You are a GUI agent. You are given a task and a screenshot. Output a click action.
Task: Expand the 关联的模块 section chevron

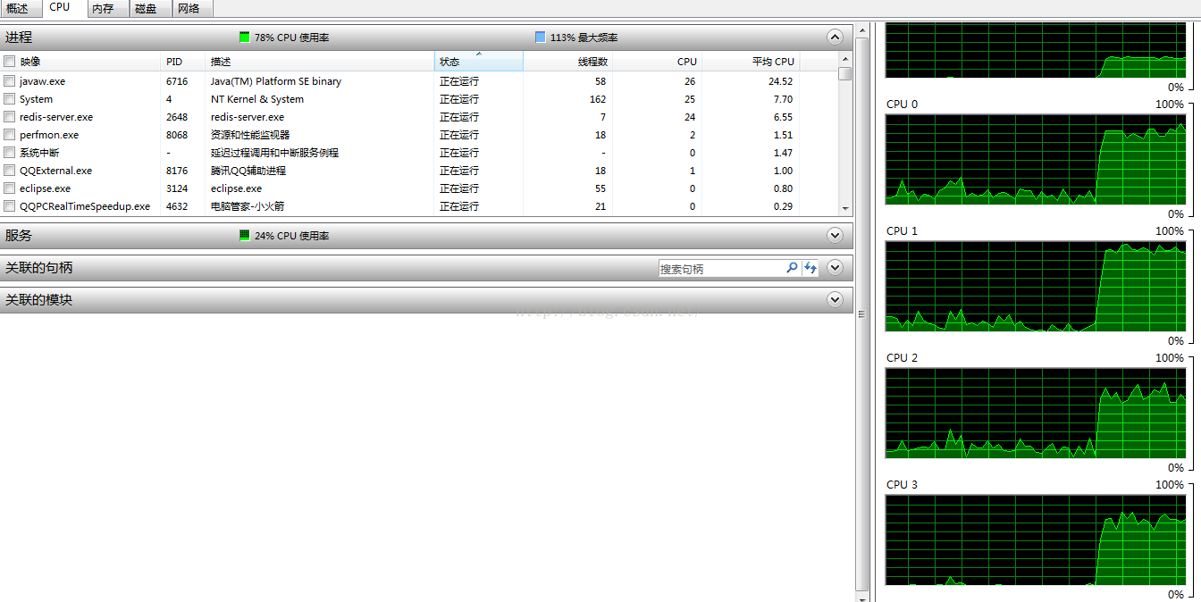836,300
